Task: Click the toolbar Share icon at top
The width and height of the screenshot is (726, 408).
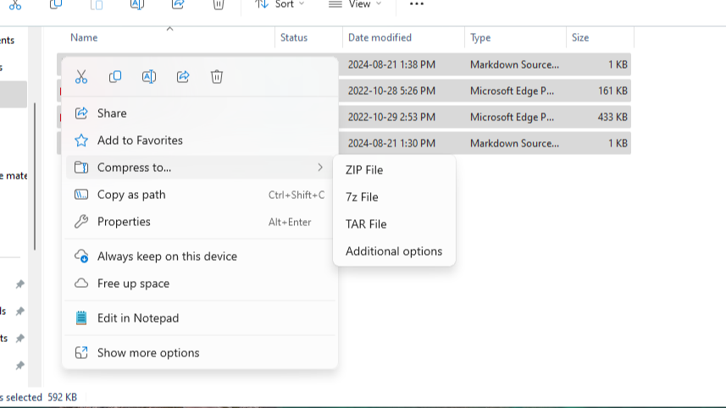Action: coord(178,4)
